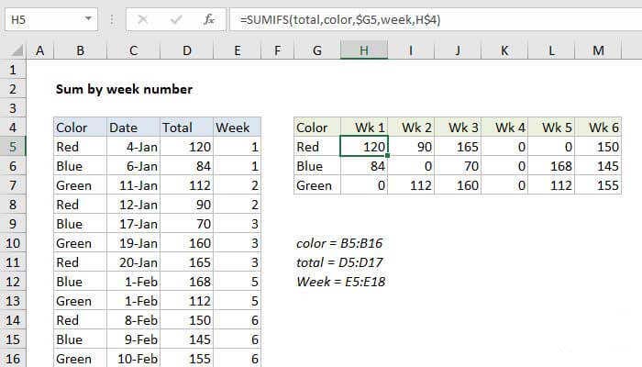The image size is (642, 367).
Task: Select the cell with value 168 under Wk 5
Action: click(x=551, y=166)
